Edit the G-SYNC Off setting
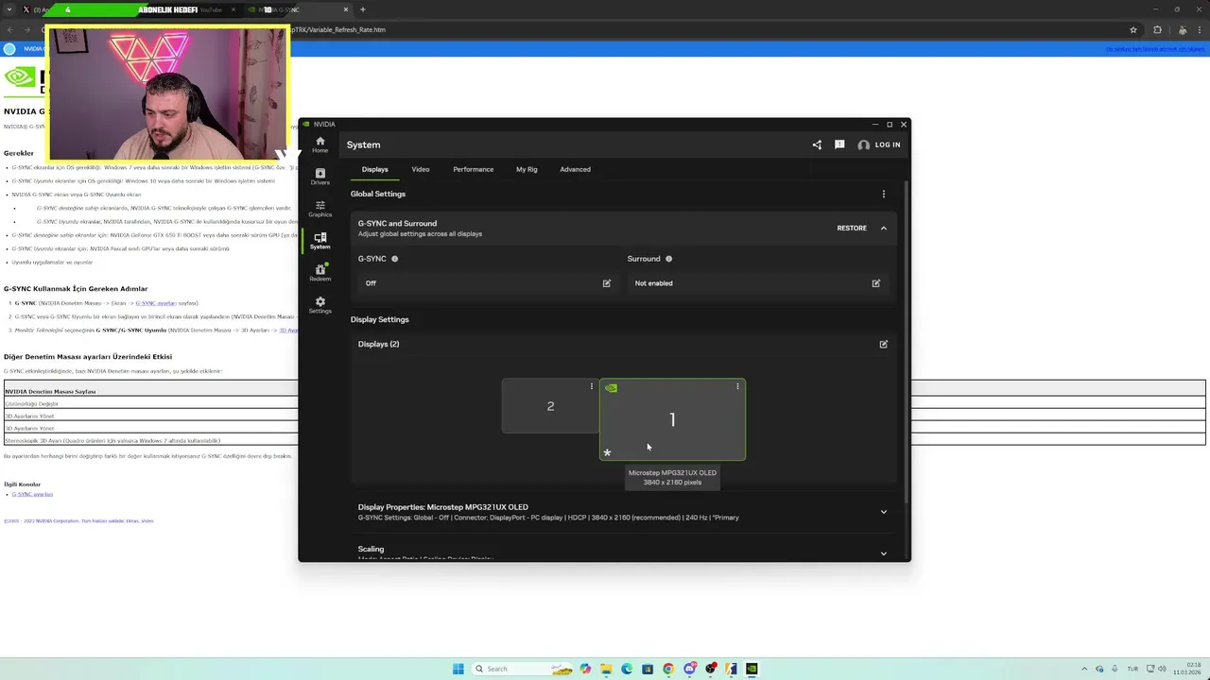 (607, 283)
